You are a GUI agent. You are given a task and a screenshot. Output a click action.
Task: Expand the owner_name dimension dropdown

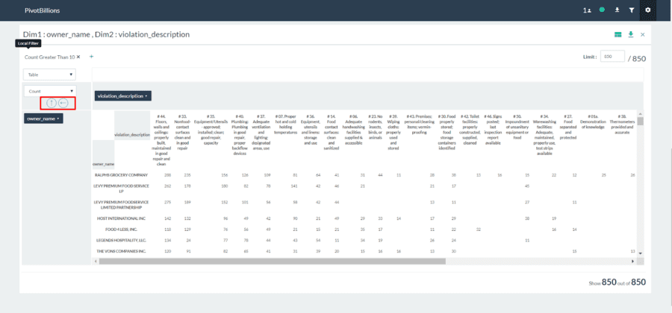pos(44,118)
